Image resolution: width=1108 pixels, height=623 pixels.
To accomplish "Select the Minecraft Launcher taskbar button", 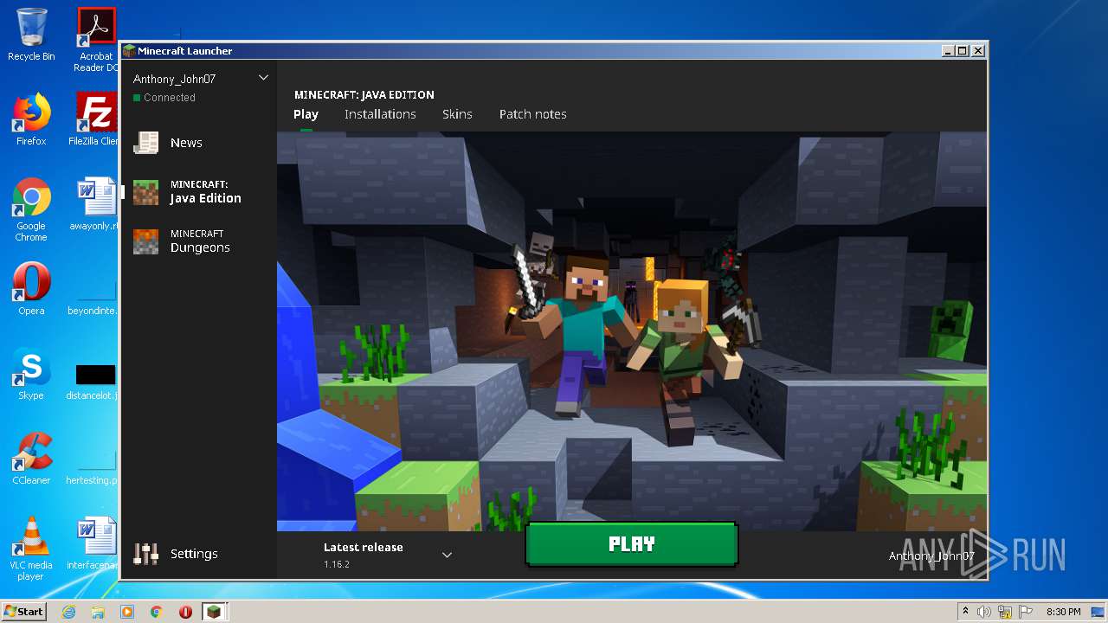I will click(x=214, y=612).
